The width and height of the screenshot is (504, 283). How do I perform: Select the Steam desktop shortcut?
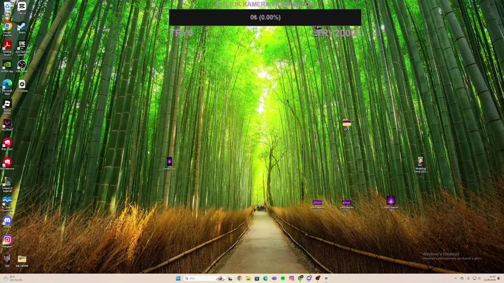[x=22, y=28]
